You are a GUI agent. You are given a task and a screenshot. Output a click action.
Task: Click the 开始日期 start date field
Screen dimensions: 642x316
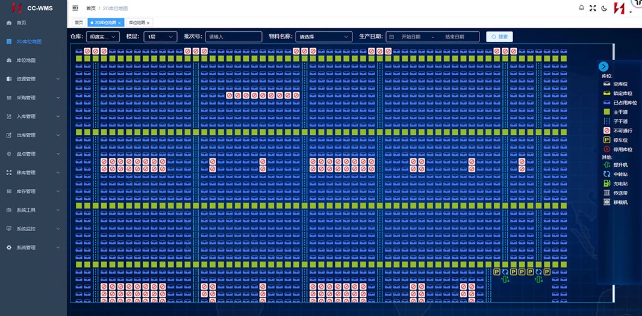(411, 37)
